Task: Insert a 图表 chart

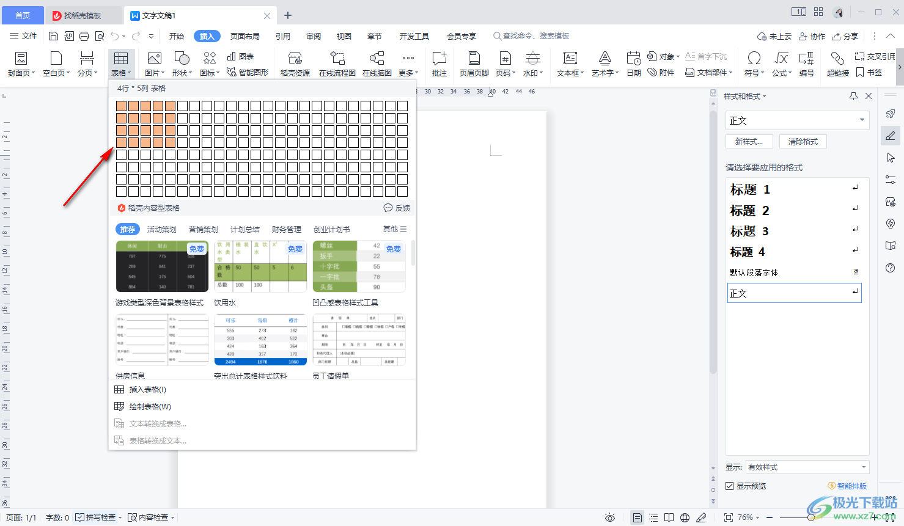Action: pos(240,56)
